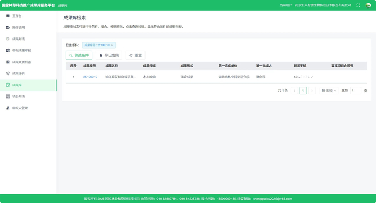
Task: Go to previous page arrow
Action: (294, 91)
